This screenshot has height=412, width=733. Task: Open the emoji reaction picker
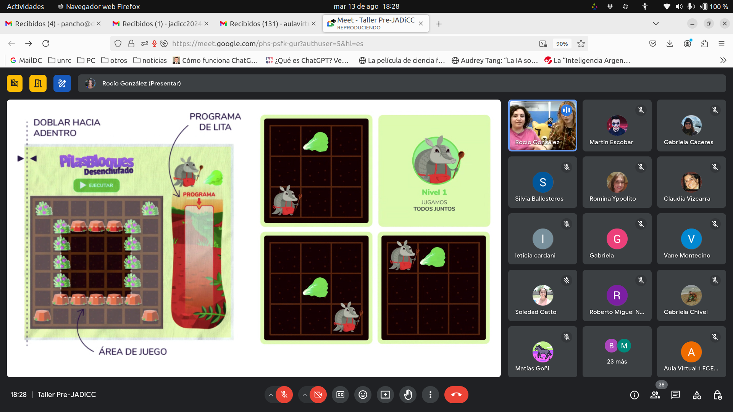click(x=363, y=394)
